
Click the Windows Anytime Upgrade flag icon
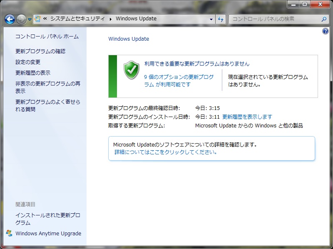click(x=9, y=233)
